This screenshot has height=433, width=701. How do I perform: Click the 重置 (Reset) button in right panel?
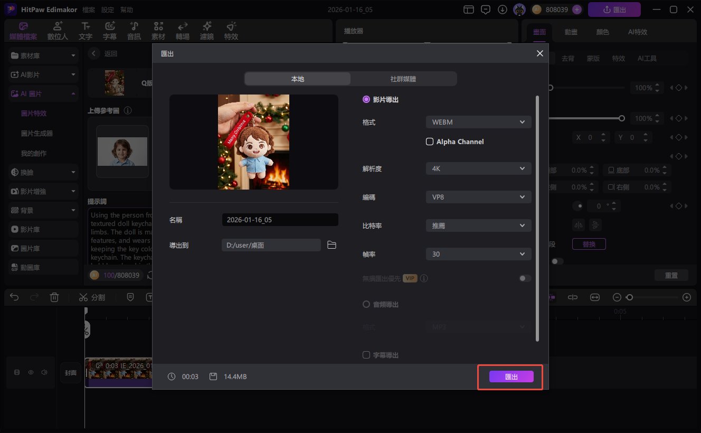pos(671,275)
